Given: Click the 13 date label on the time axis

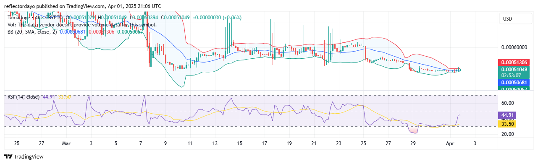Looking at the screenshot, I should [x=215, y=143].
